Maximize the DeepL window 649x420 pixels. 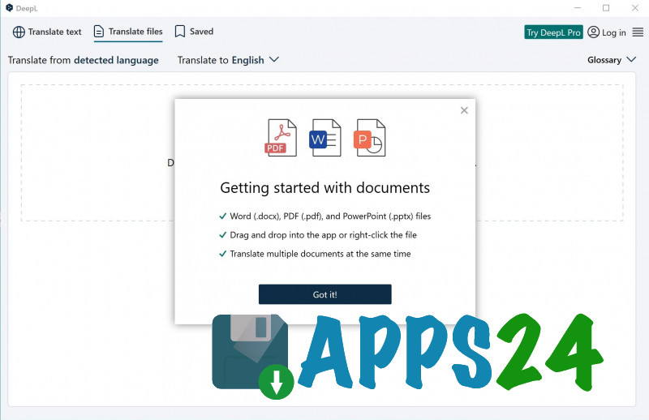[x=606, y=8]
